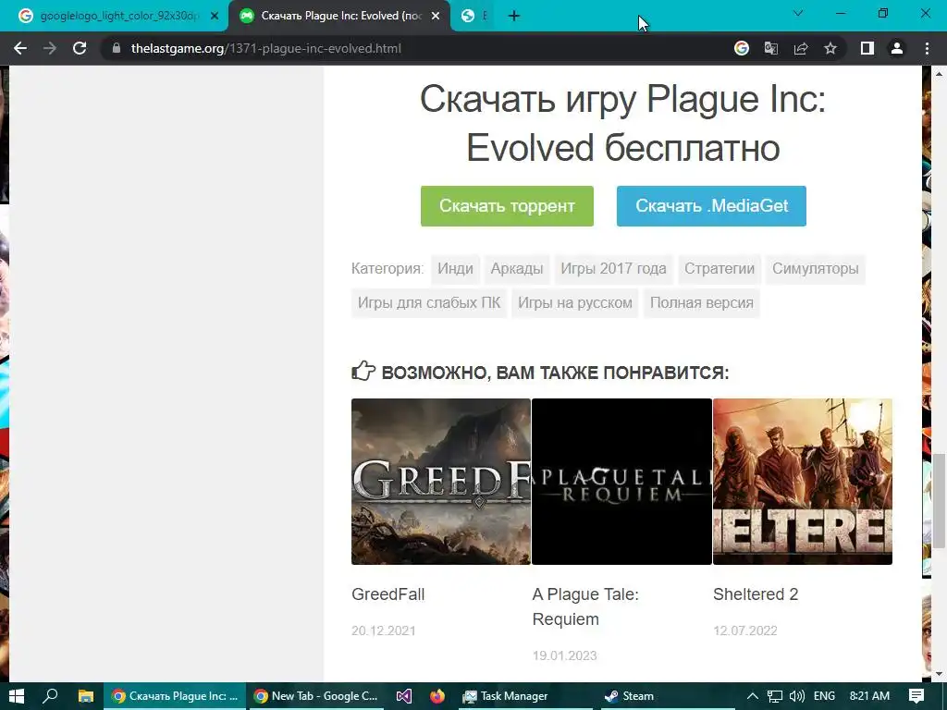947x710 pixels.
Task: Click the GreedFall title link
Action: pyautogui.click(x=388, y=594)
